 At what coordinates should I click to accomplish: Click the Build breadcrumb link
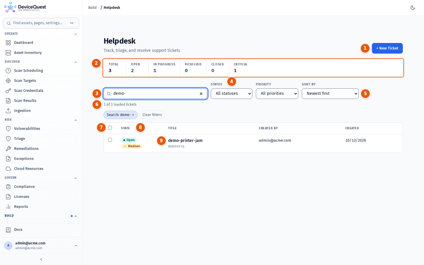tap(92, 8)
